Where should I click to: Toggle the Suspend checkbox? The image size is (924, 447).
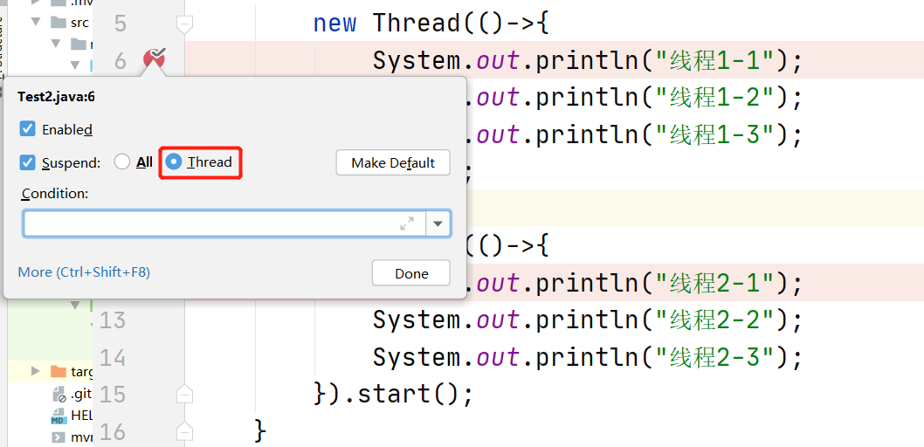click(28, 162)
